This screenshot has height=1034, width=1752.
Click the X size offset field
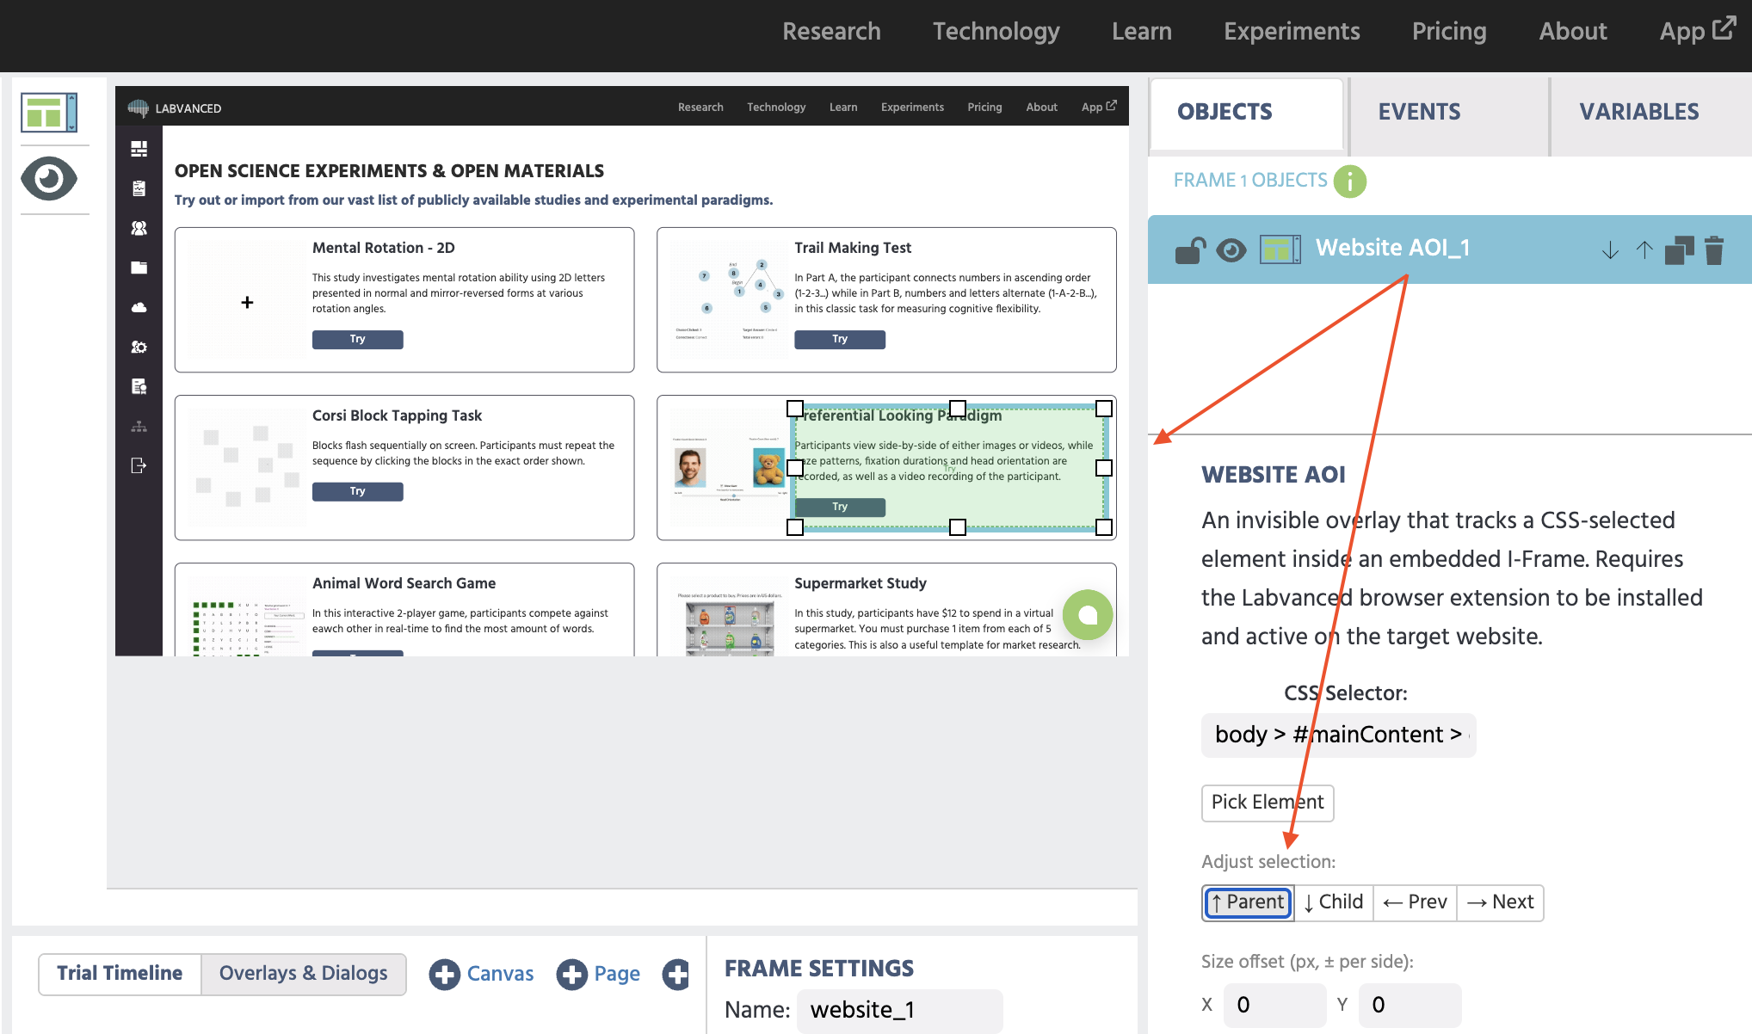[1274, 1005]
